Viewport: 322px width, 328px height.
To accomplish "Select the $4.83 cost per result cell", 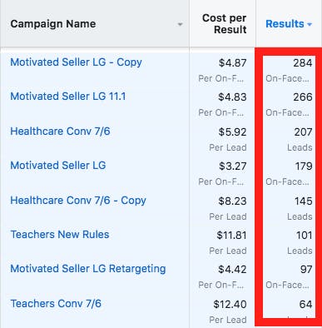I will 222,104.
